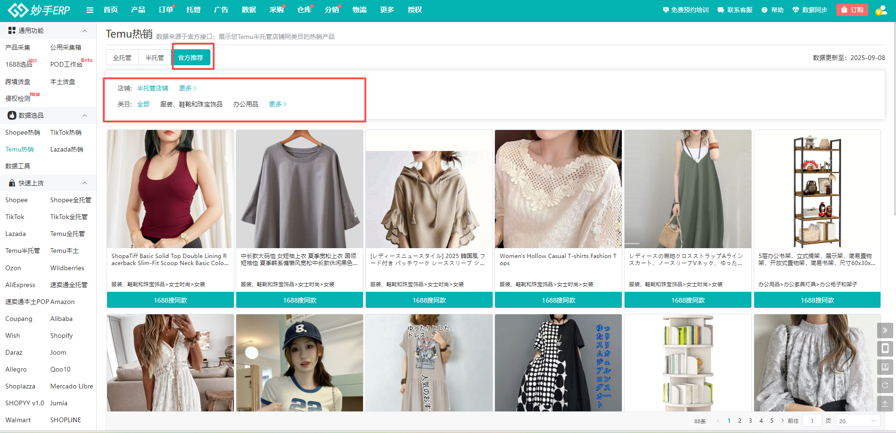Screen dimensions: 896x433
Task: Click the next page arrow
Action: tap(782, 421)
